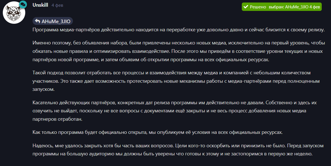Screen dimensions: 331x166
Task: Select the paragraph beginning 'Именно поэтому'
Action: (x=179, y=51)
